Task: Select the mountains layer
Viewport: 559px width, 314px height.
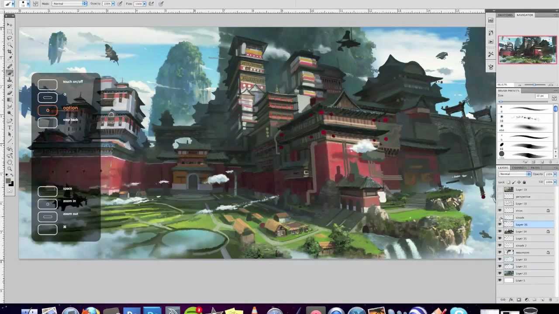Action: click(x=526, y=253)
